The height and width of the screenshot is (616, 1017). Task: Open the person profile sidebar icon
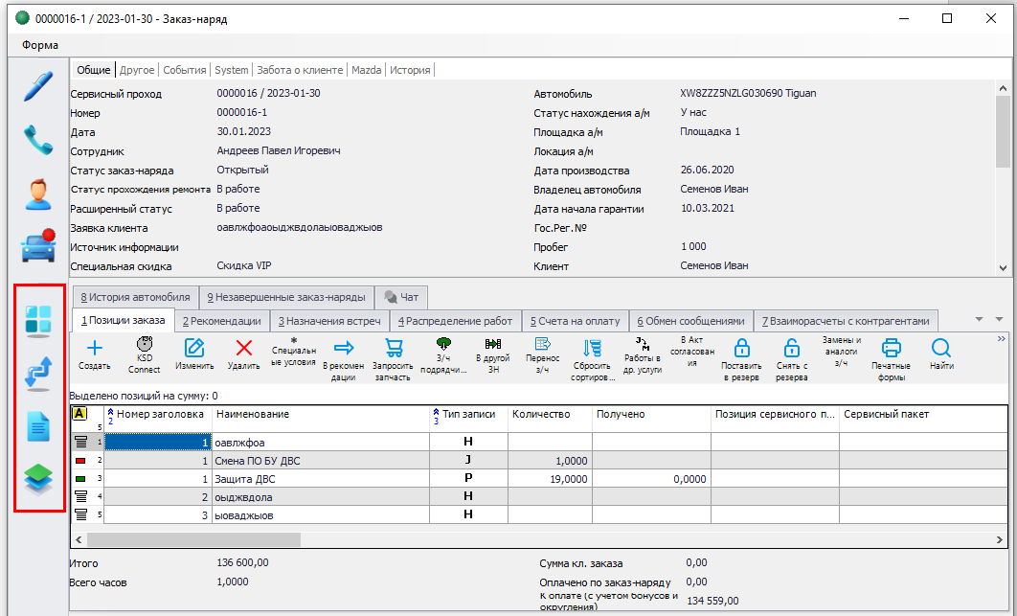[x=38, y=194]
